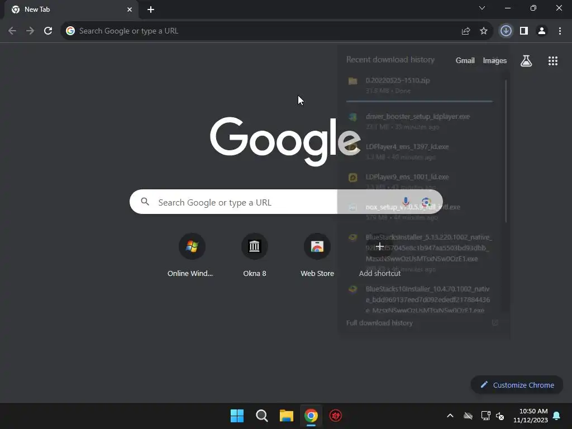The width and height of the screenshot is (572, 429).
Task: Open the Web Store shortcut
Action: click(x=317, y=255)
